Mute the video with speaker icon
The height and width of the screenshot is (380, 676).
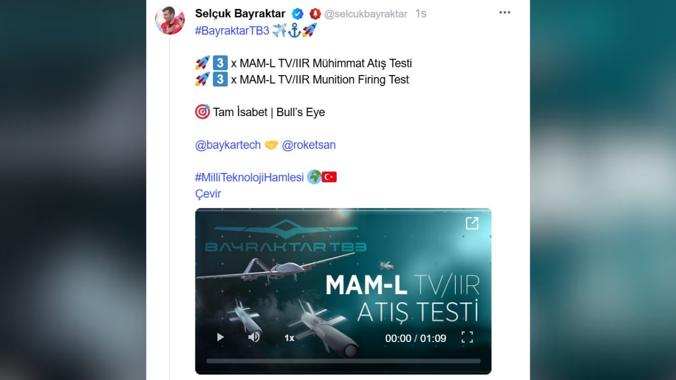click(254, 337)
